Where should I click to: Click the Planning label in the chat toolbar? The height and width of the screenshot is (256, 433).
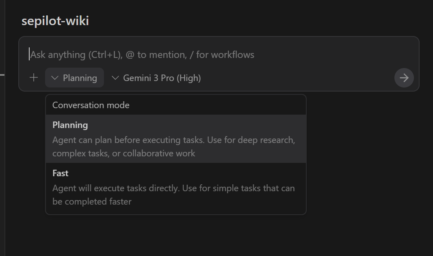click(80, 78)
